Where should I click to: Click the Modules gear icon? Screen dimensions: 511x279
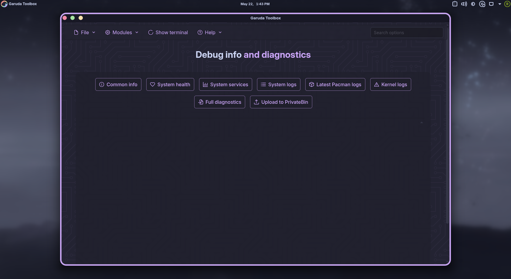pos(107,32)
